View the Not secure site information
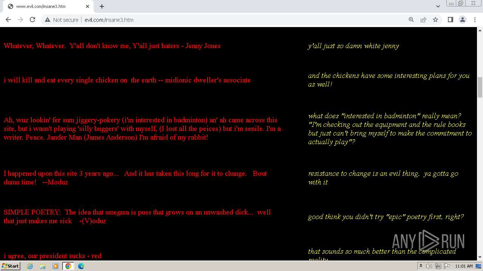This screenshot has height=271, width=483. [62, 20]
